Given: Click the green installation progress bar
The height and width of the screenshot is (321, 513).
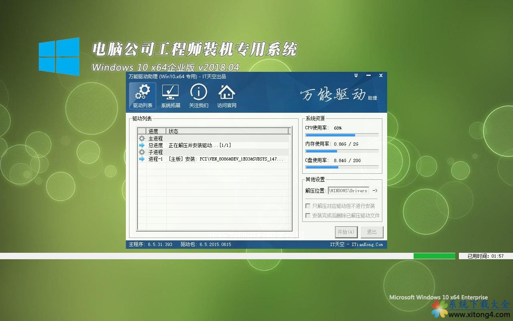Looking at the screenshot, I should point(434,256).
